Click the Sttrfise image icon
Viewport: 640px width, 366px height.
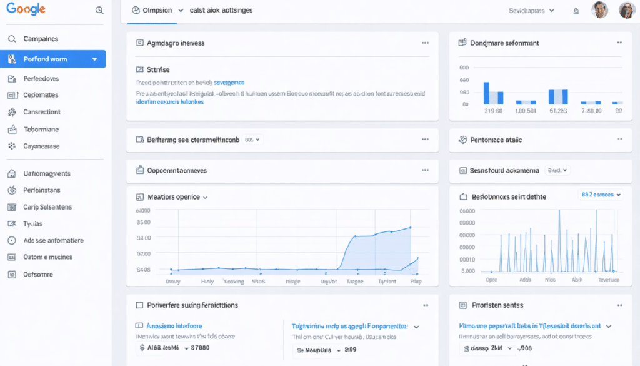(139, 70)
